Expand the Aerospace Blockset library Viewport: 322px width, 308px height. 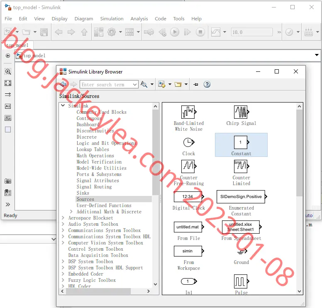[x=63, y=218]
